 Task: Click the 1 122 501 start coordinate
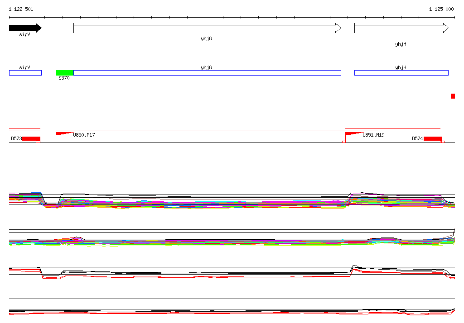(x=21, y=9)
